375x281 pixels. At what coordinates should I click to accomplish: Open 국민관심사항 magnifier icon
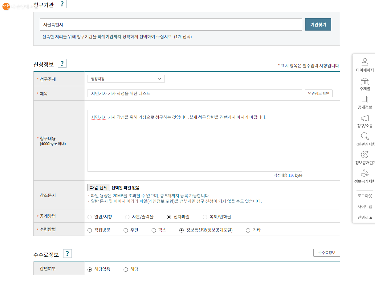[365, 136]
